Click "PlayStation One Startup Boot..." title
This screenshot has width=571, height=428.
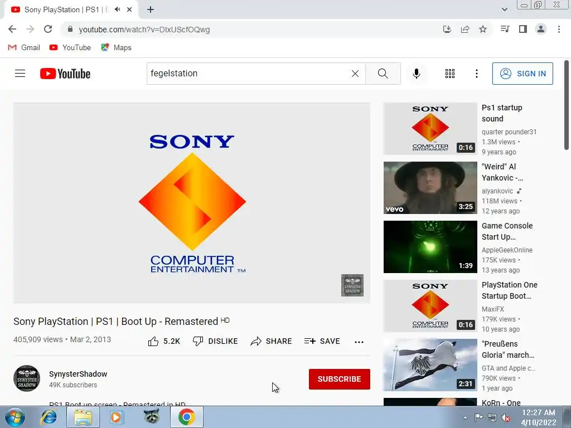510,290
